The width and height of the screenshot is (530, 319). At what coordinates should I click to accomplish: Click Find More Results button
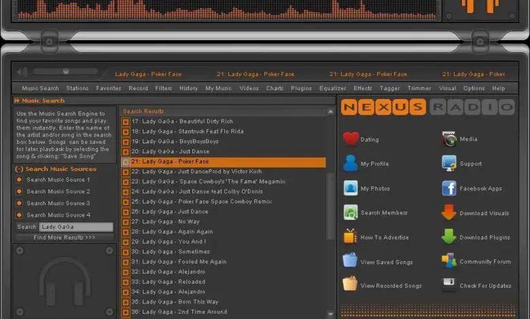tap(65, 238)
